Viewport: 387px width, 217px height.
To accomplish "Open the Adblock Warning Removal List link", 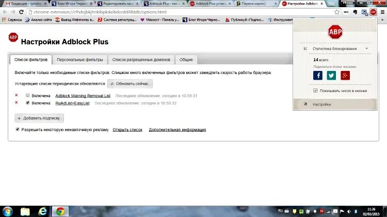I will (x=83, y=96).
